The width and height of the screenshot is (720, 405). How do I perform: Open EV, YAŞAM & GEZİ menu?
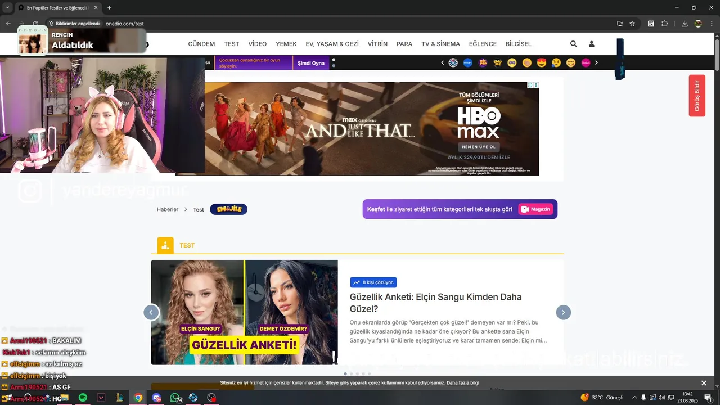point(332,44)
